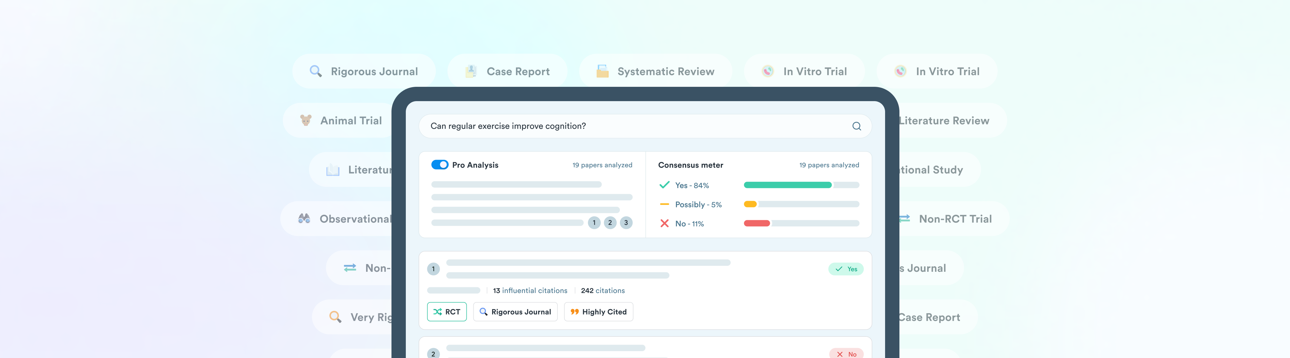
Task: Click the Highly Cited quote badge
Action: click(598, 311)
